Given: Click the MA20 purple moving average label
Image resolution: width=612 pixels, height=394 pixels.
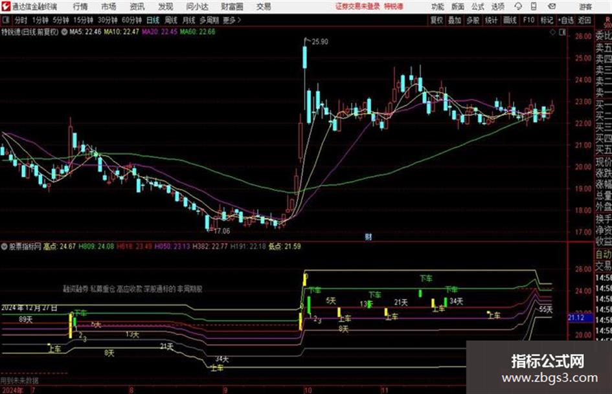Looking at the screenshot, I should (x=159, y=32).
